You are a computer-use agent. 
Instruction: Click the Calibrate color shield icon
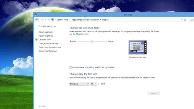(x=36, y=40)
